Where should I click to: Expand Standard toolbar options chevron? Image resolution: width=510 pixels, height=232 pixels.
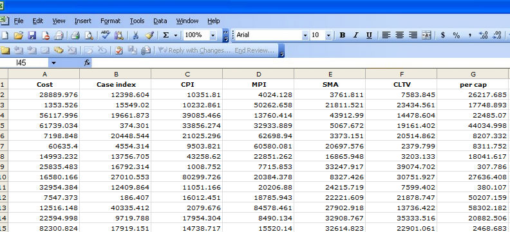pyautogui.click(x=226, y=35)
